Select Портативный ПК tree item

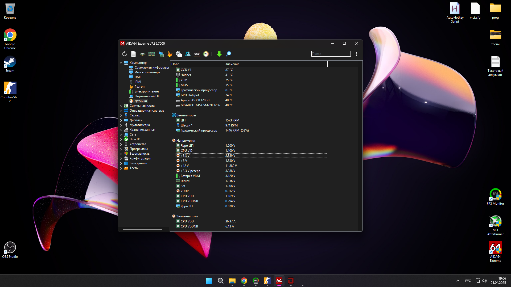[x=147, y=96]
